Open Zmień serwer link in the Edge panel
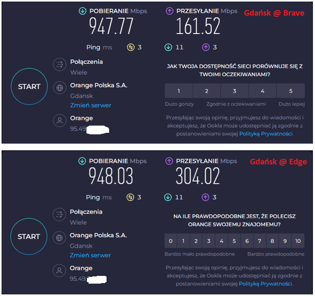The height and width of the screenshot is (297, 315). (91, 255)
